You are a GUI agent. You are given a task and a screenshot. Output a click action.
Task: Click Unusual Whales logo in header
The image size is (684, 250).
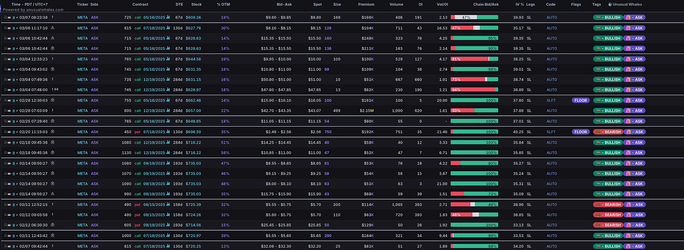coord(610,4)
